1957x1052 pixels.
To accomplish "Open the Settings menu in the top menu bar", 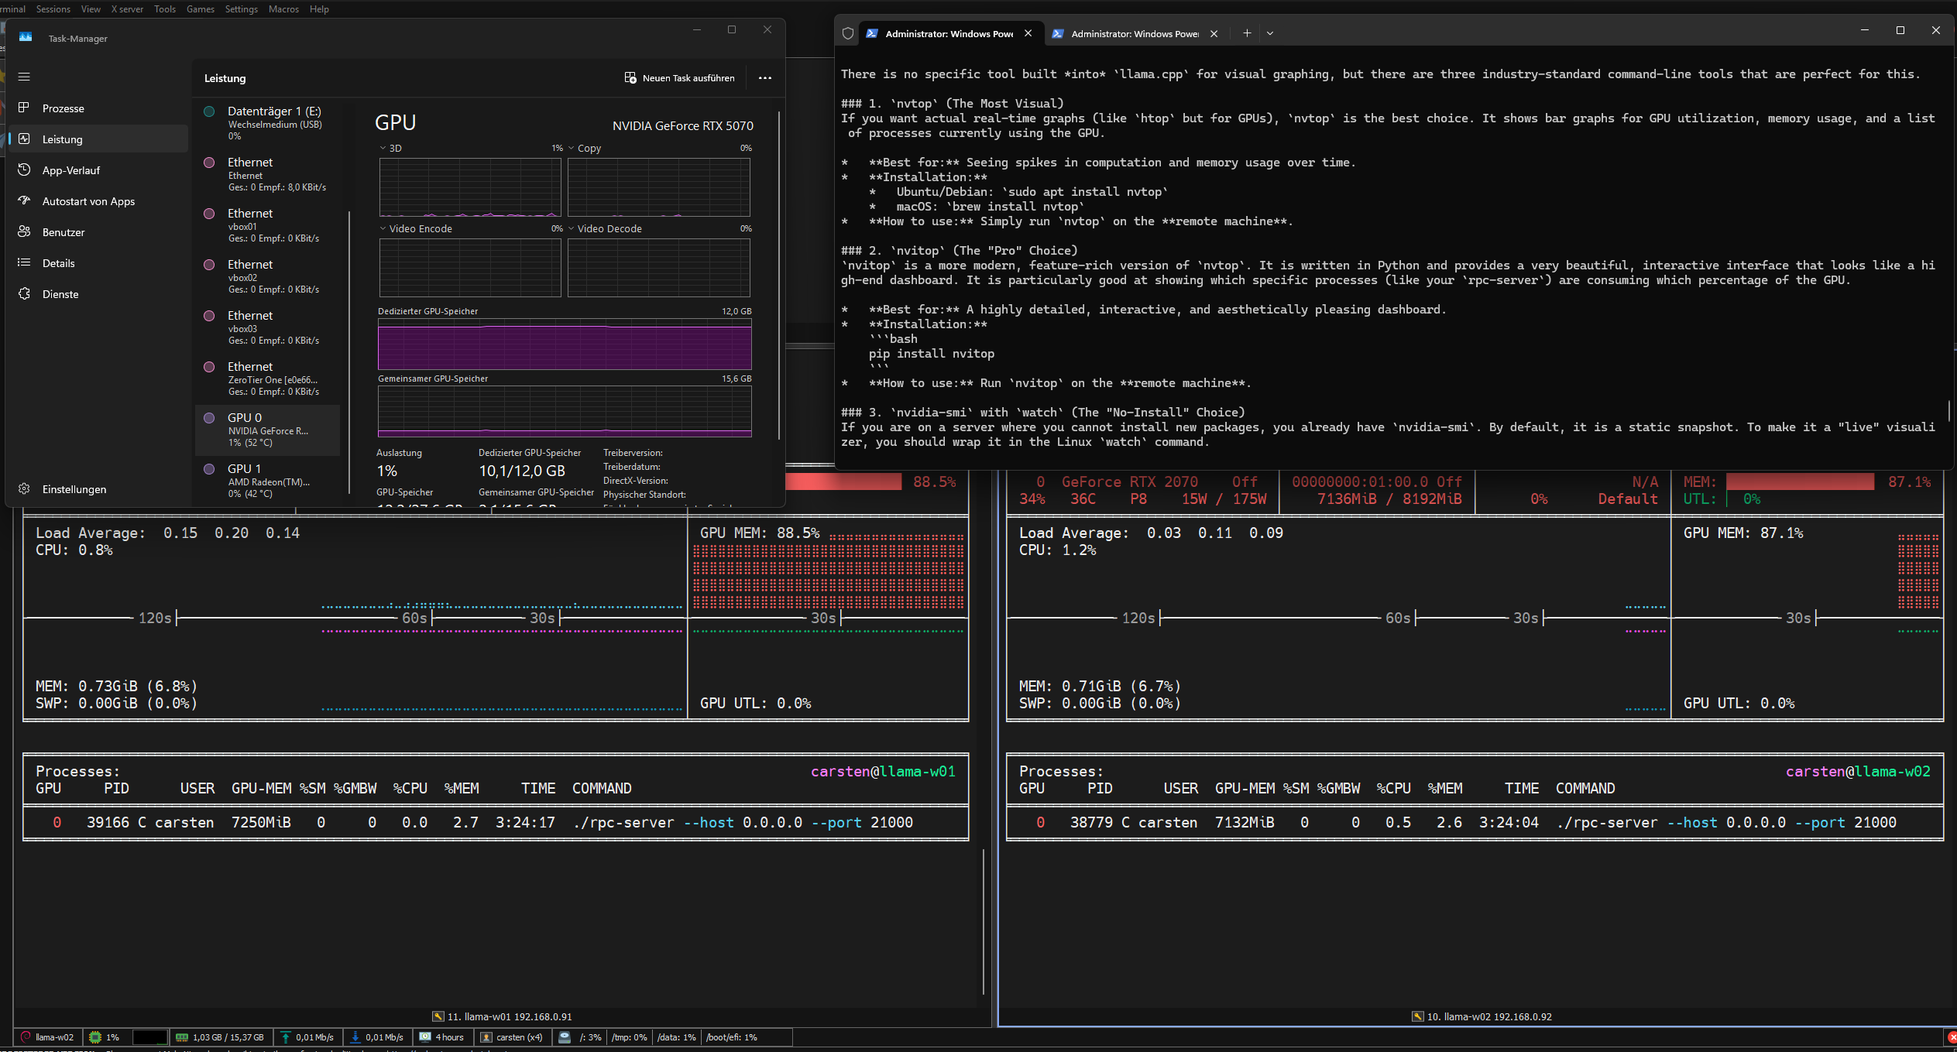I will (x=242, y=9).
